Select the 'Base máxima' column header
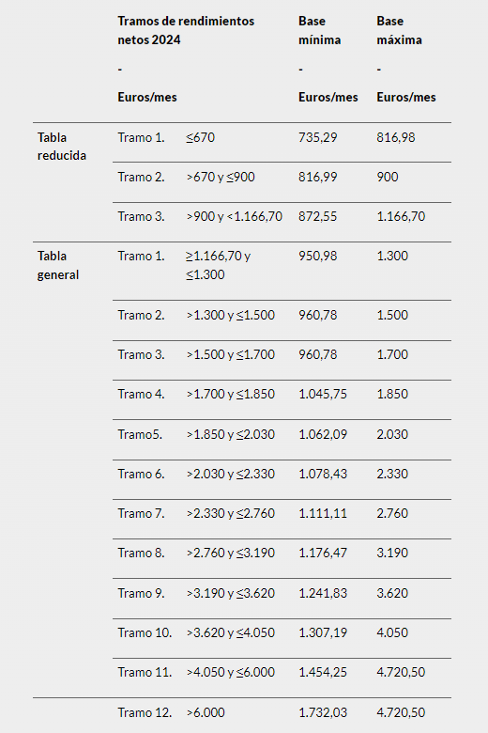Image resolution: width=488 pixels, height=733 pixels. coord(399,30)
